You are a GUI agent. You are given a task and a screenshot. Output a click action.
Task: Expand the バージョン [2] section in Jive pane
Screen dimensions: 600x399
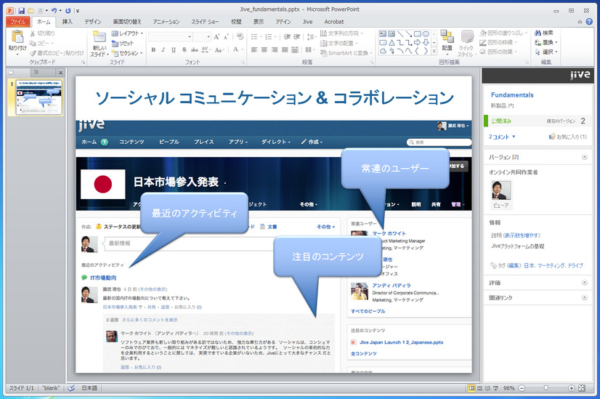[584, 157]
